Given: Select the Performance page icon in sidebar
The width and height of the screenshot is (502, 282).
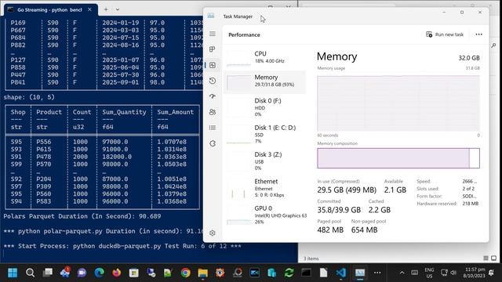Looking at the screenshot, I should [213, 65].
